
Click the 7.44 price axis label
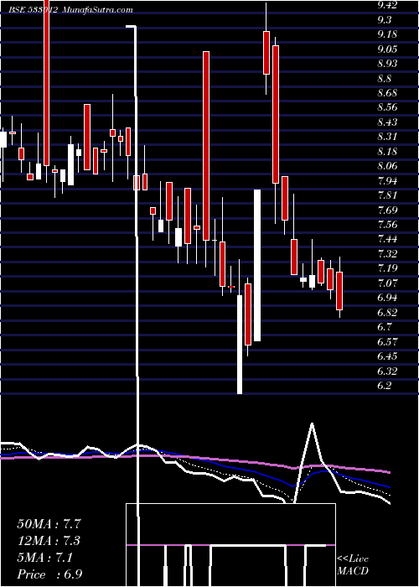[x=387, y=239]
